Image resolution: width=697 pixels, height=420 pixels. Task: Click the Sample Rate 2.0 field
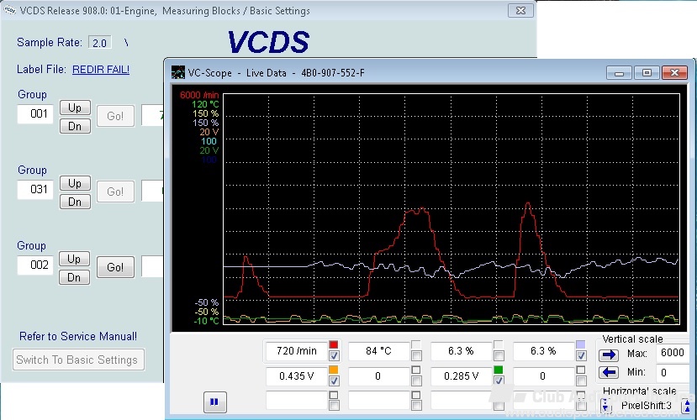[99, 43]
